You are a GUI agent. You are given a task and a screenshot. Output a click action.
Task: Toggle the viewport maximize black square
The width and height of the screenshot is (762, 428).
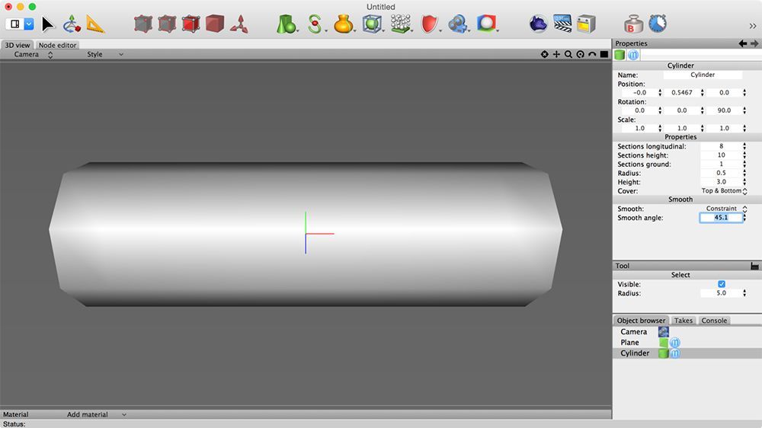pyautogui.click(x=604, y=54)
